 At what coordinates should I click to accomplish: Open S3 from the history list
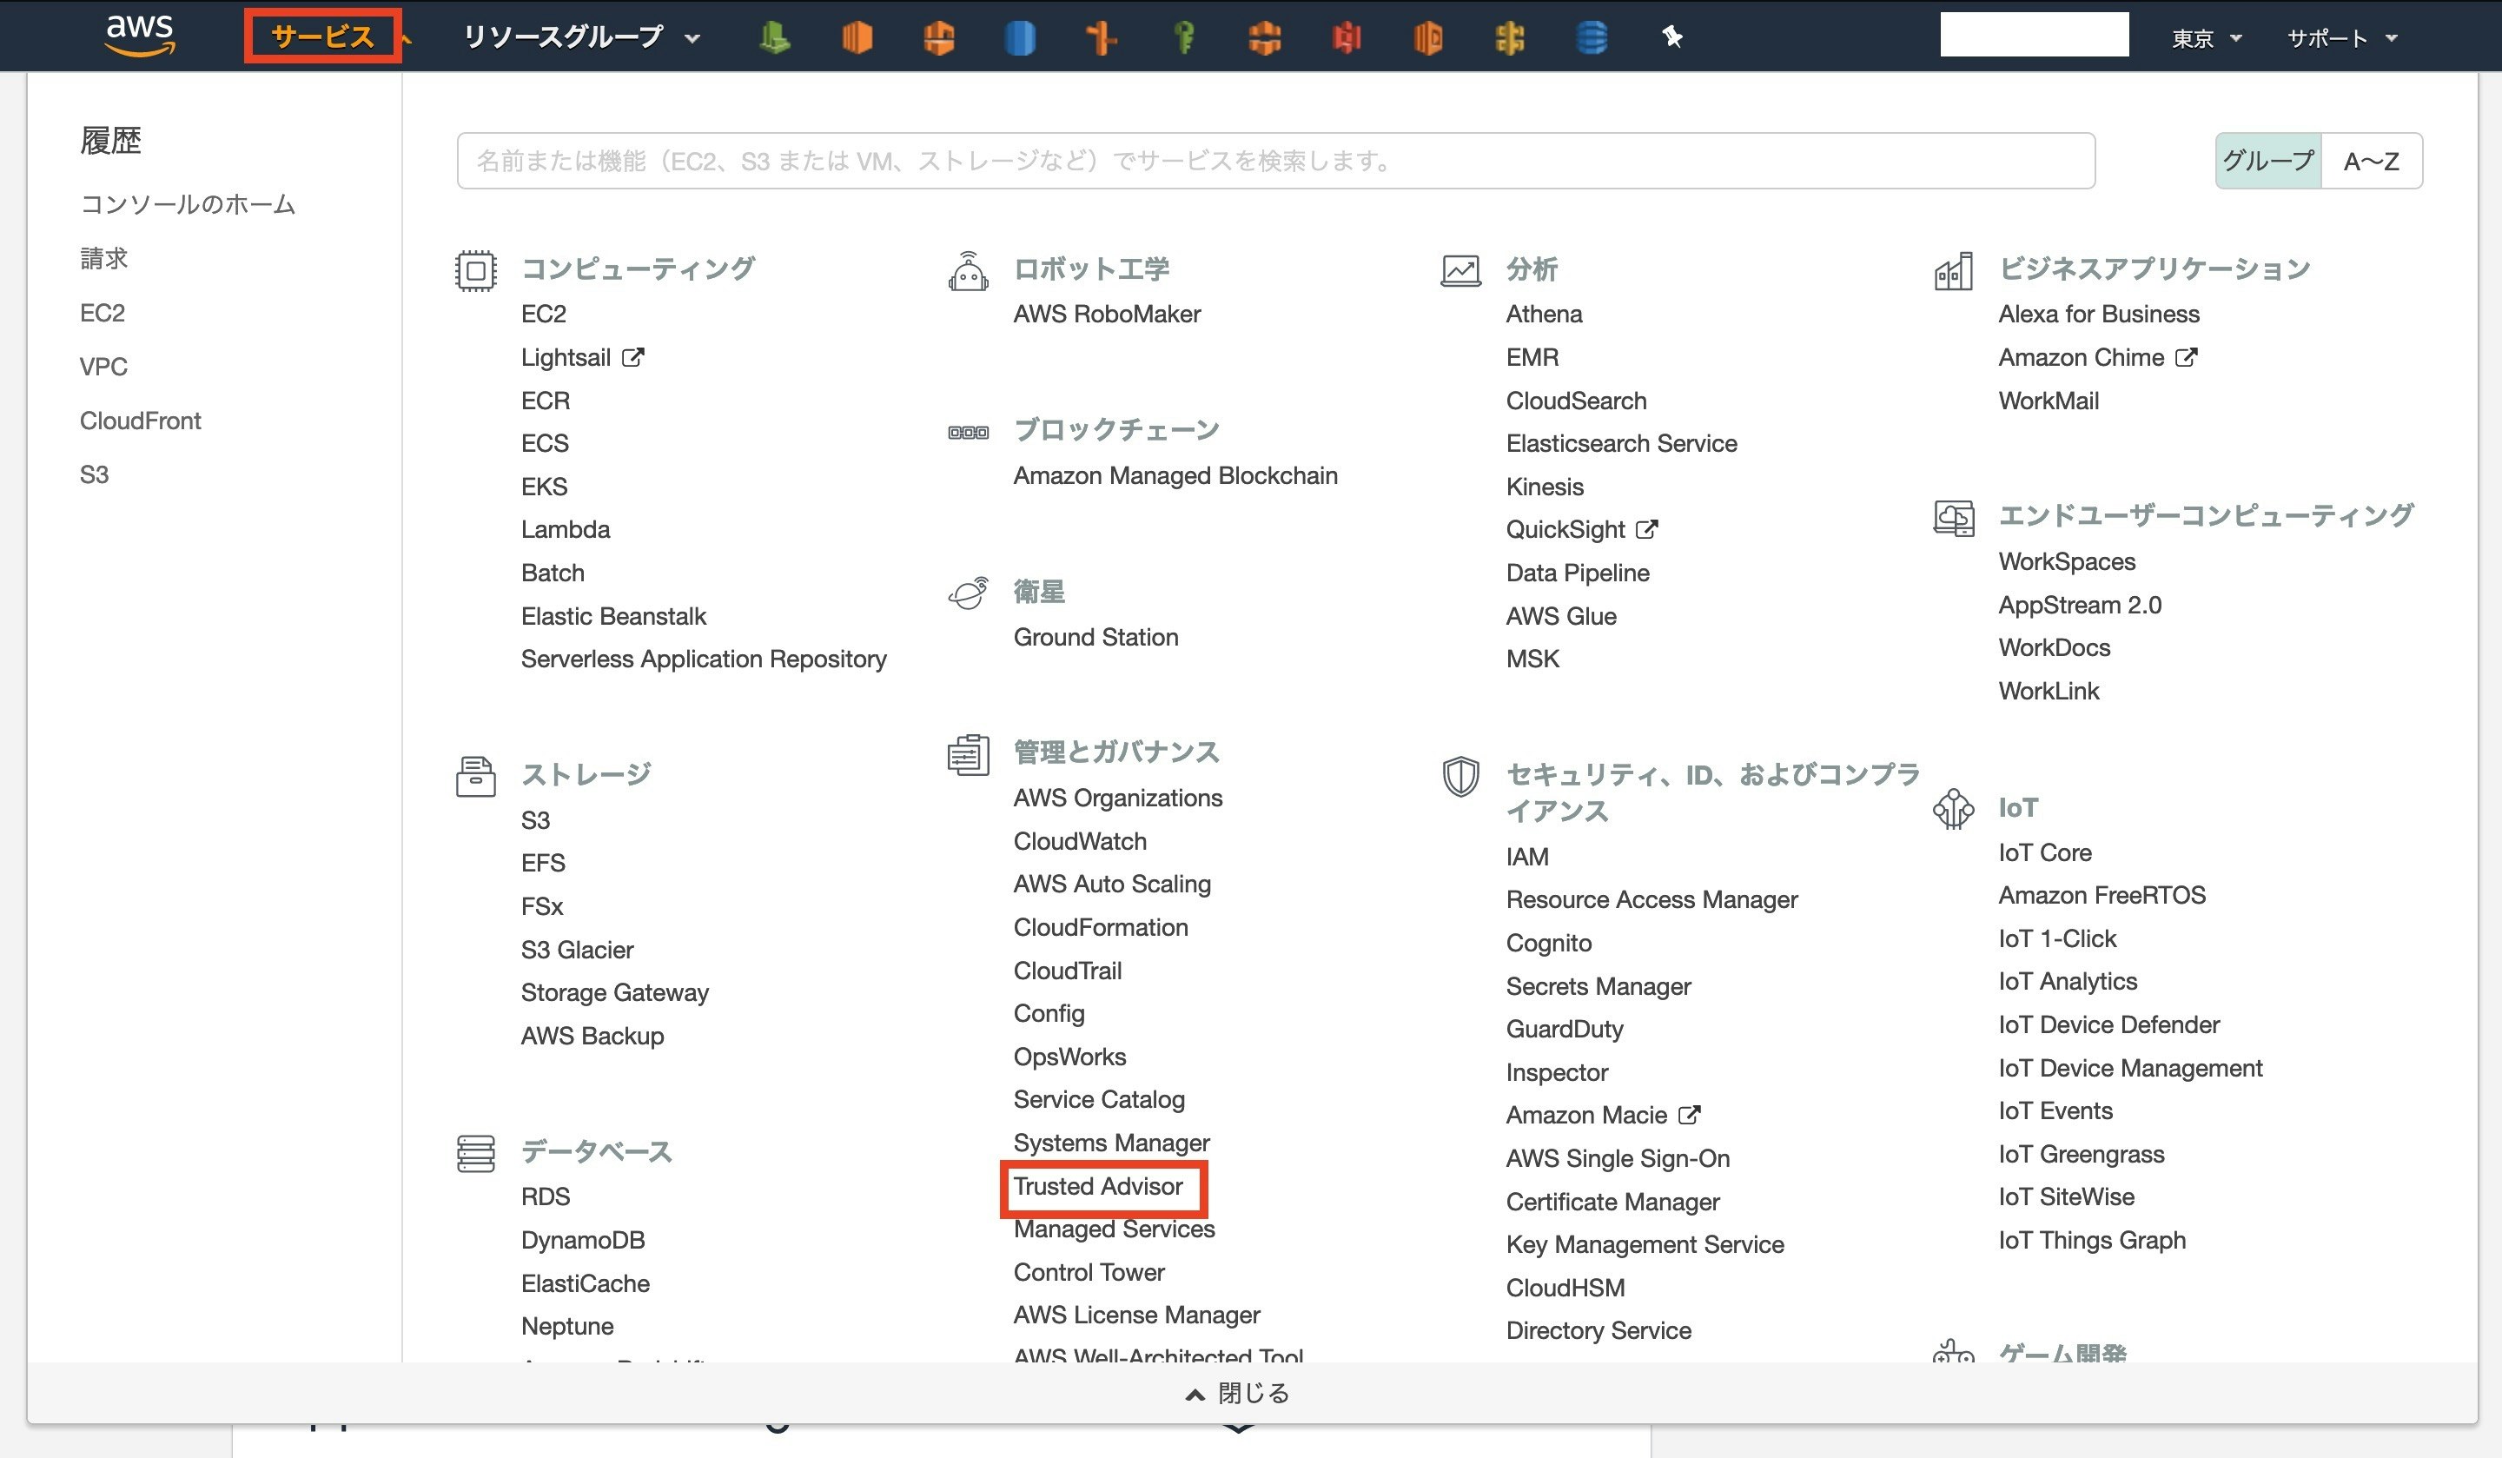click(95, 474)
